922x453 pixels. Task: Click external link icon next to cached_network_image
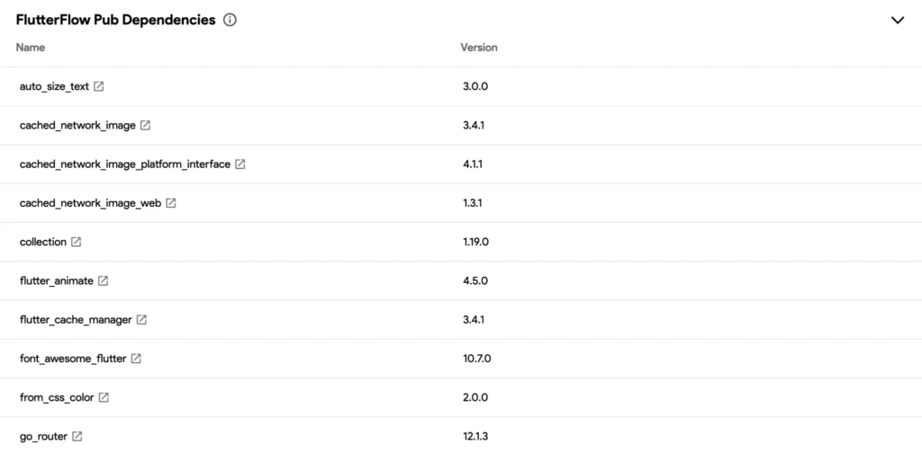tap(145, 126)
